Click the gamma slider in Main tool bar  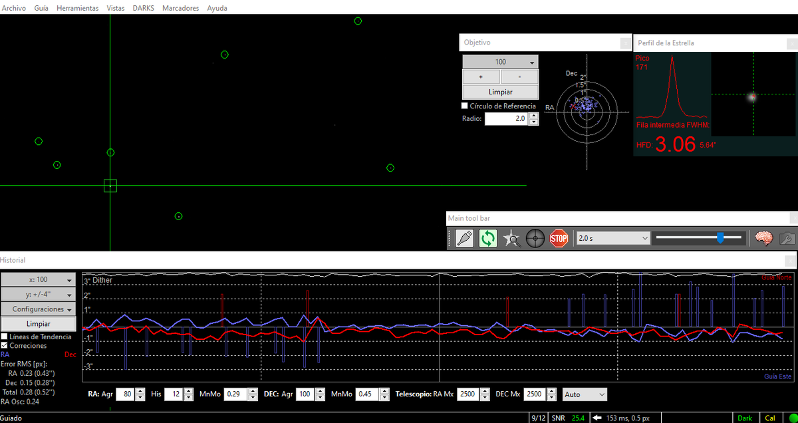coord(699,237)
